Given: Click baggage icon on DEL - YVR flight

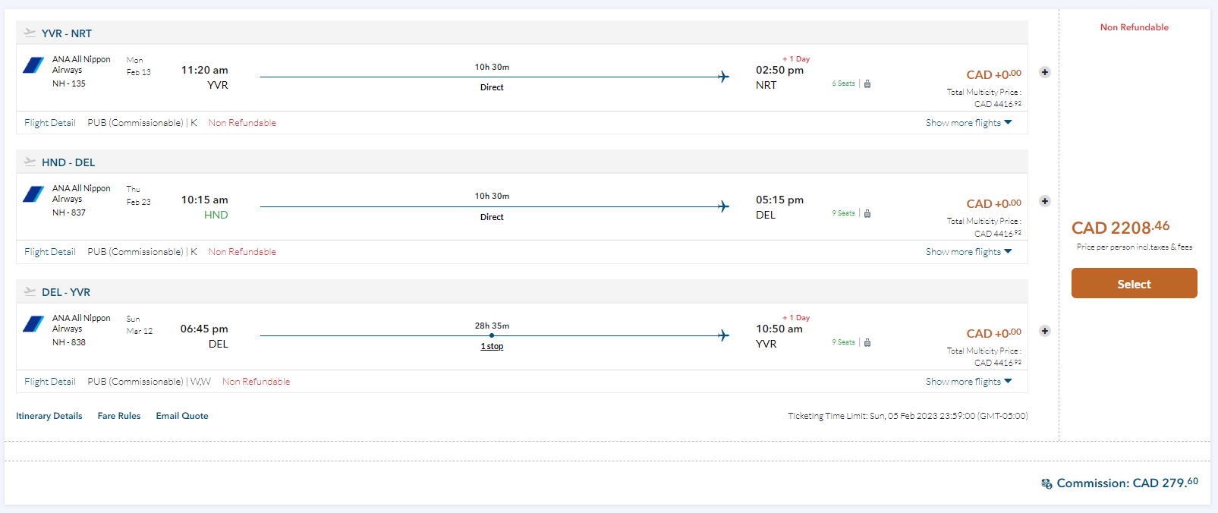Looking at the screenshot, I should click(x=867, y=342).
